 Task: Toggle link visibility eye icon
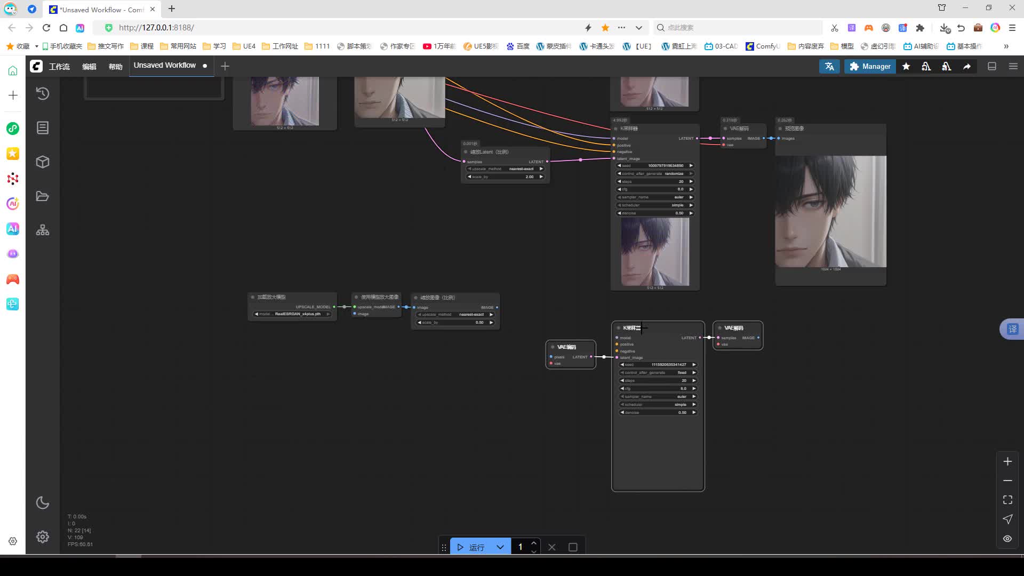point(1007,539)
